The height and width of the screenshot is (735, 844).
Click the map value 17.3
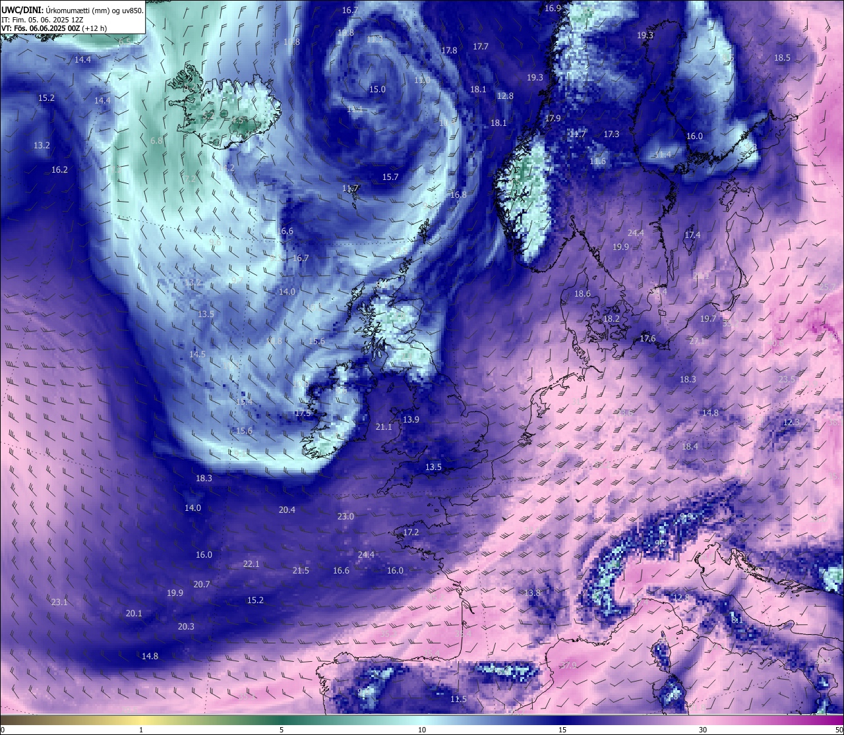611,134
